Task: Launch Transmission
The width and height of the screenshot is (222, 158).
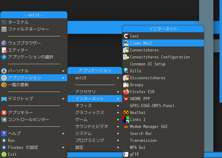Action: click(163, 140)
